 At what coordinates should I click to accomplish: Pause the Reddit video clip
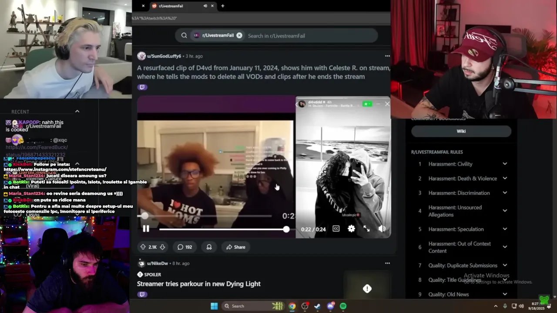click(x=146, y=229)
